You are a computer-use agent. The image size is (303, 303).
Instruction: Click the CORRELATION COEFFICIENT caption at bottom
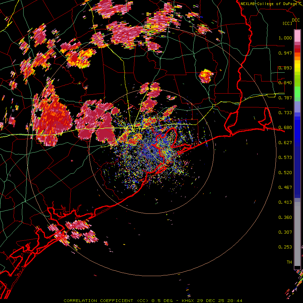153,301
